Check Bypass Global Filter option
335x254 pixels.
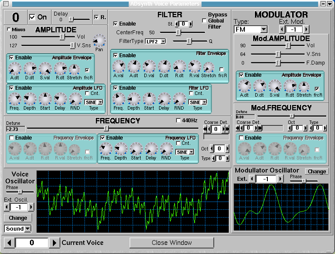204,21
